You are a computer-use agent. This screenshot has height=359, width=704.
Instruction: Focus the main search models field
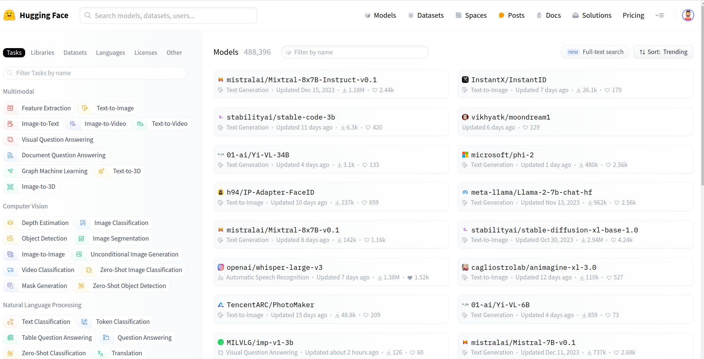click(168, 16)
